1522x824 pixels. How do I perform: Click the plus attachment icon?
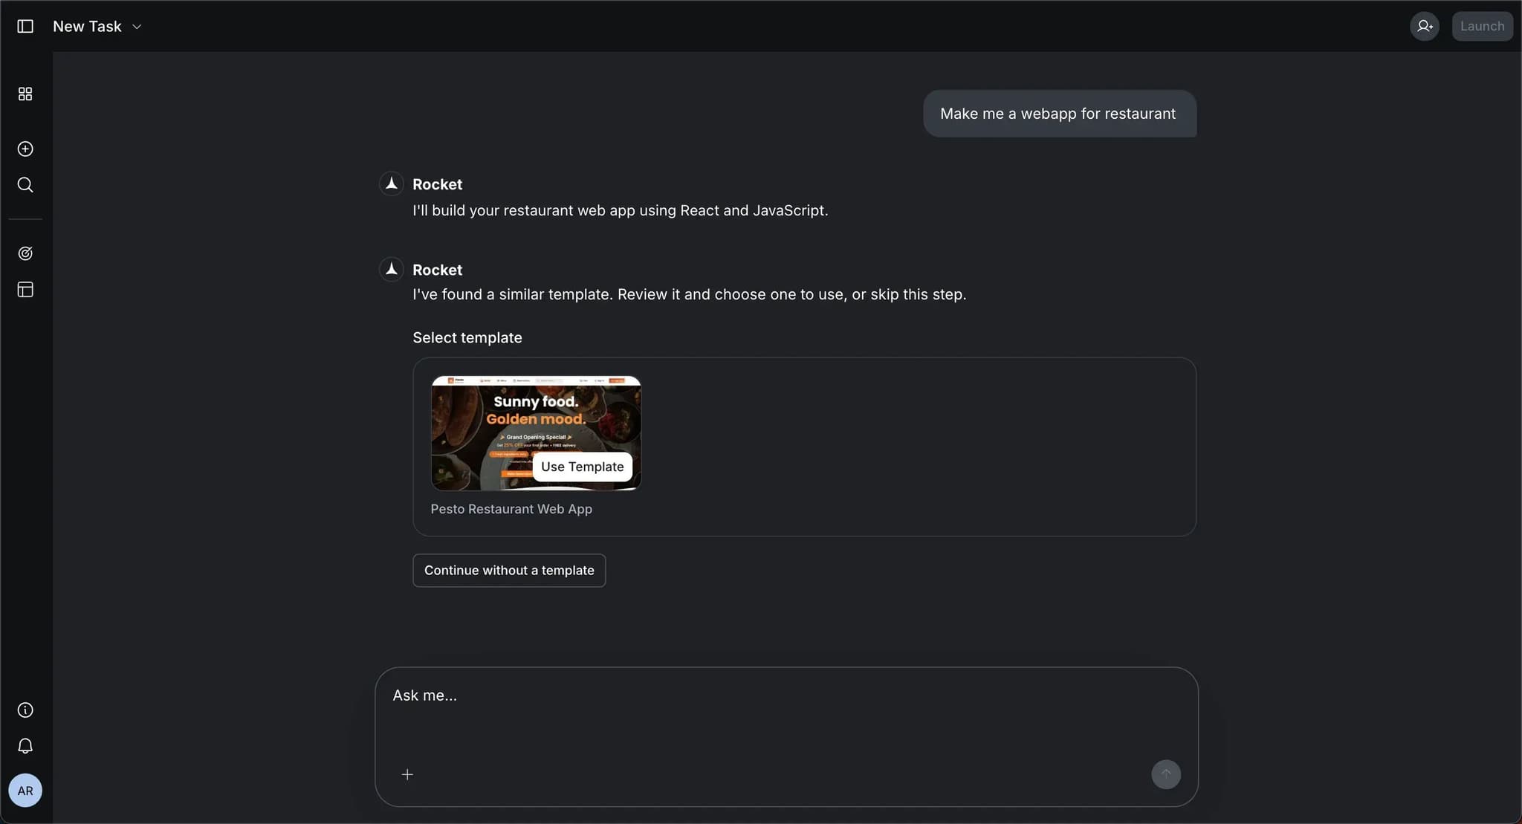pos(407,775)
